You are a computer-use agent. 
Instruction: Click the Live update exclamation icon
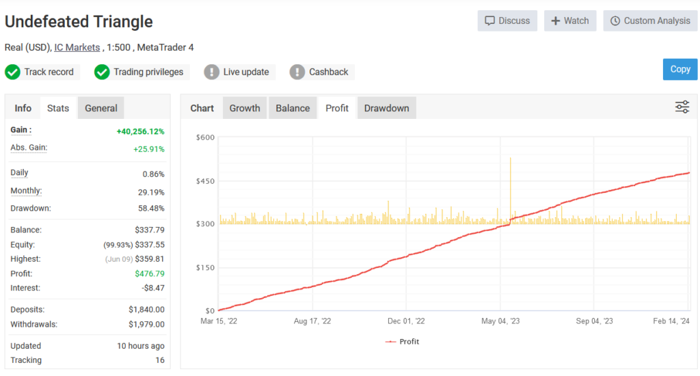212,72
